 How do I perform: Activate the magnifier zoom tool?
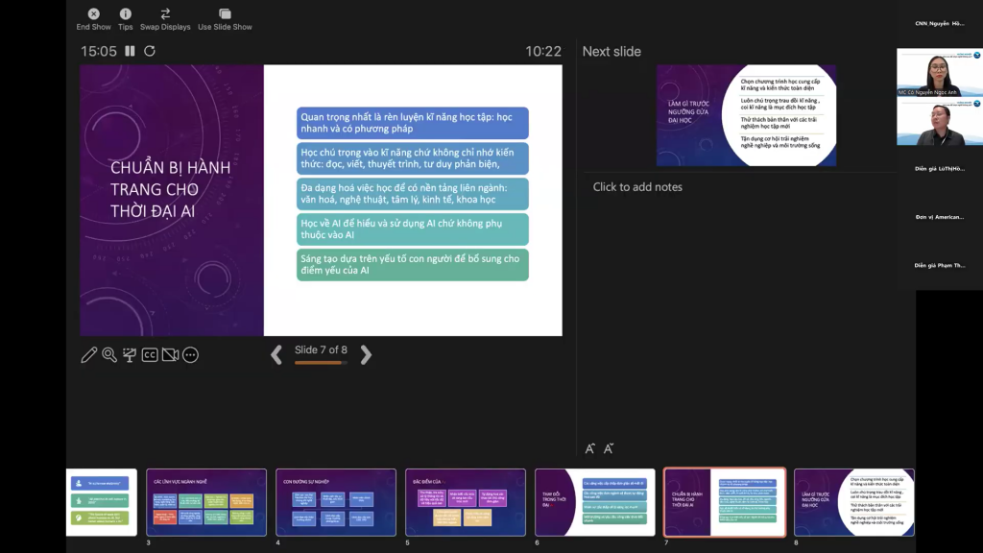pos(109,355)
